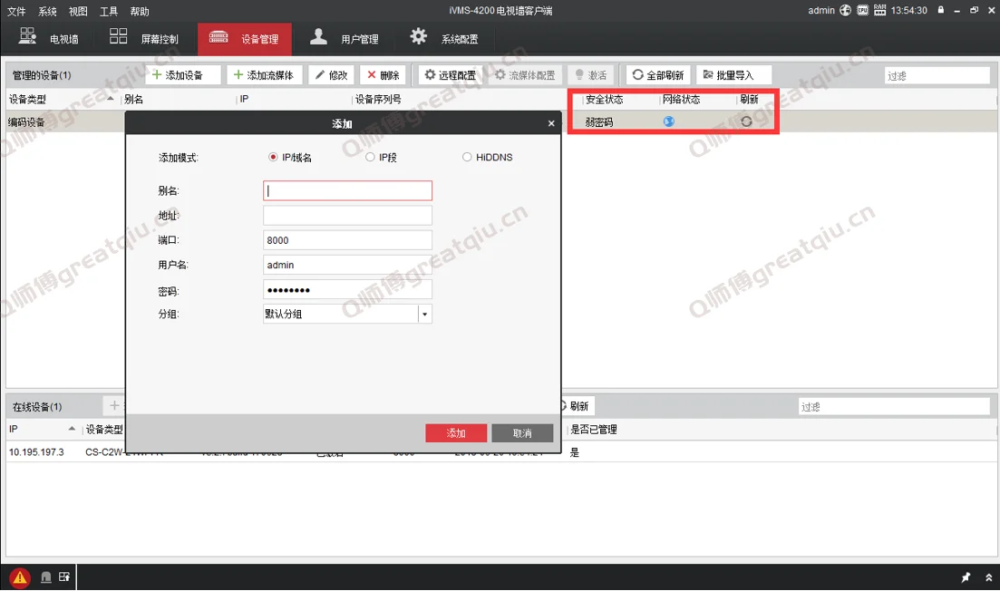Click the 取消 button in the dialog
This screenshot has height=591, width=1000.
522,433
